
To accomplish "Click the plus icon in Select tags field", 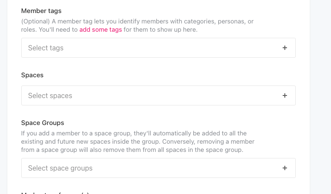I will coord(284,48).
